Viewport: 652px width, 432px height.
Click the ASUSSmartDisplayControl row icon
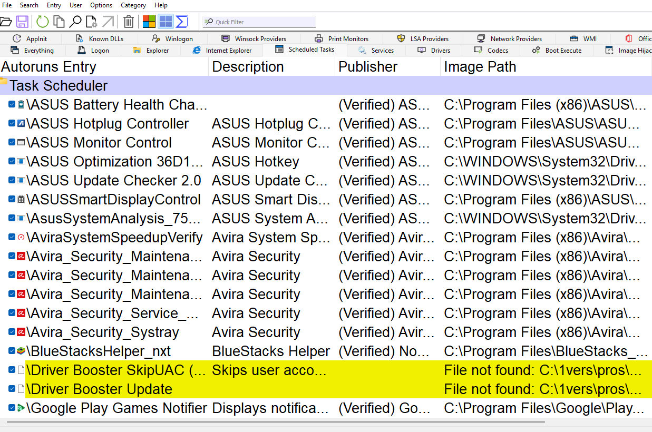pyautogui.click(x=21, y=200)
